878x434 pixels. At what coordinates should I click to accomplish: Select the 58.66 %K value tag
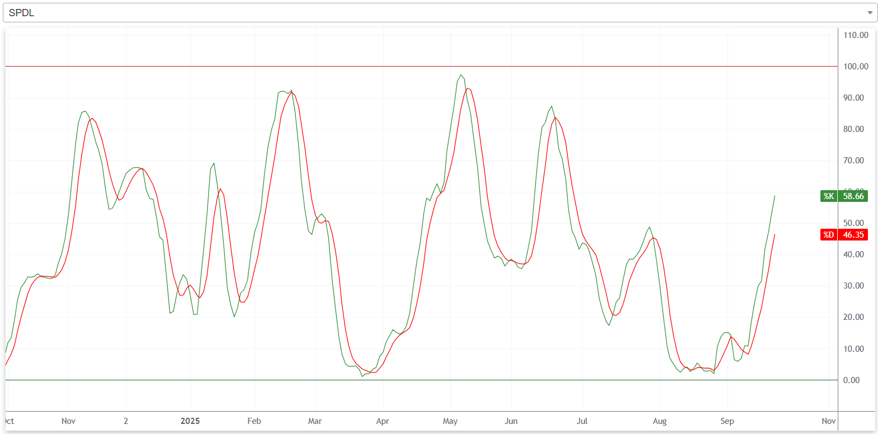[853, 196]
